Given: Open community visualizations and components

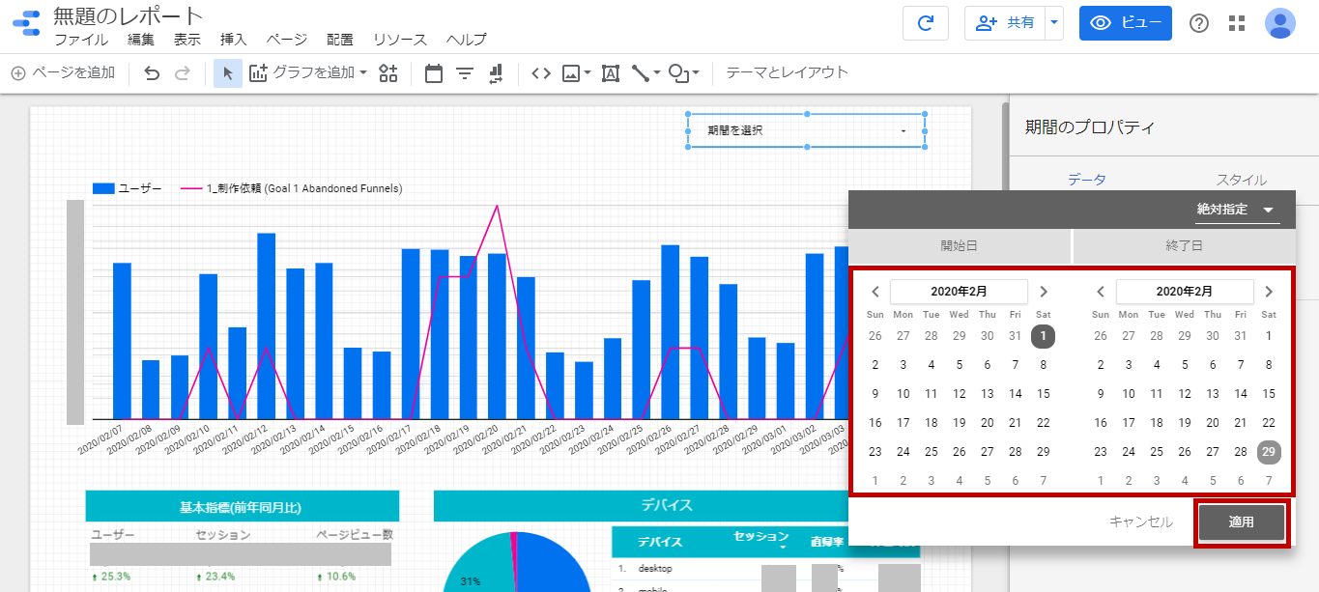Looking at the screenshot, I should [388, 72].
